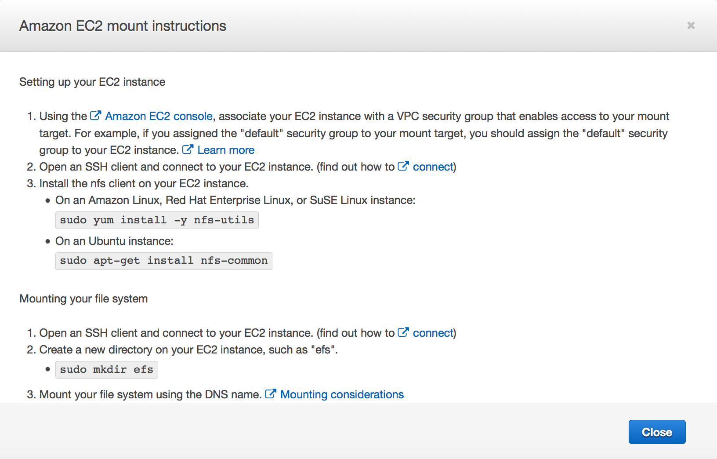Open connect link in Setting up step 2
The height and width of the screenshot is (459, 717).
coord(433,167)
